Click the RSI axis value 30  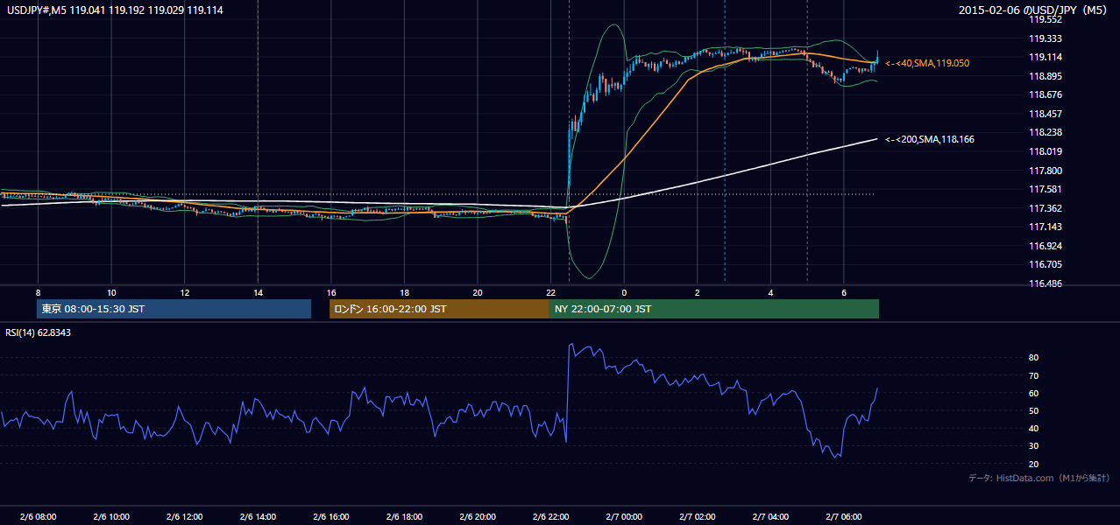(x=1033, y=446)
